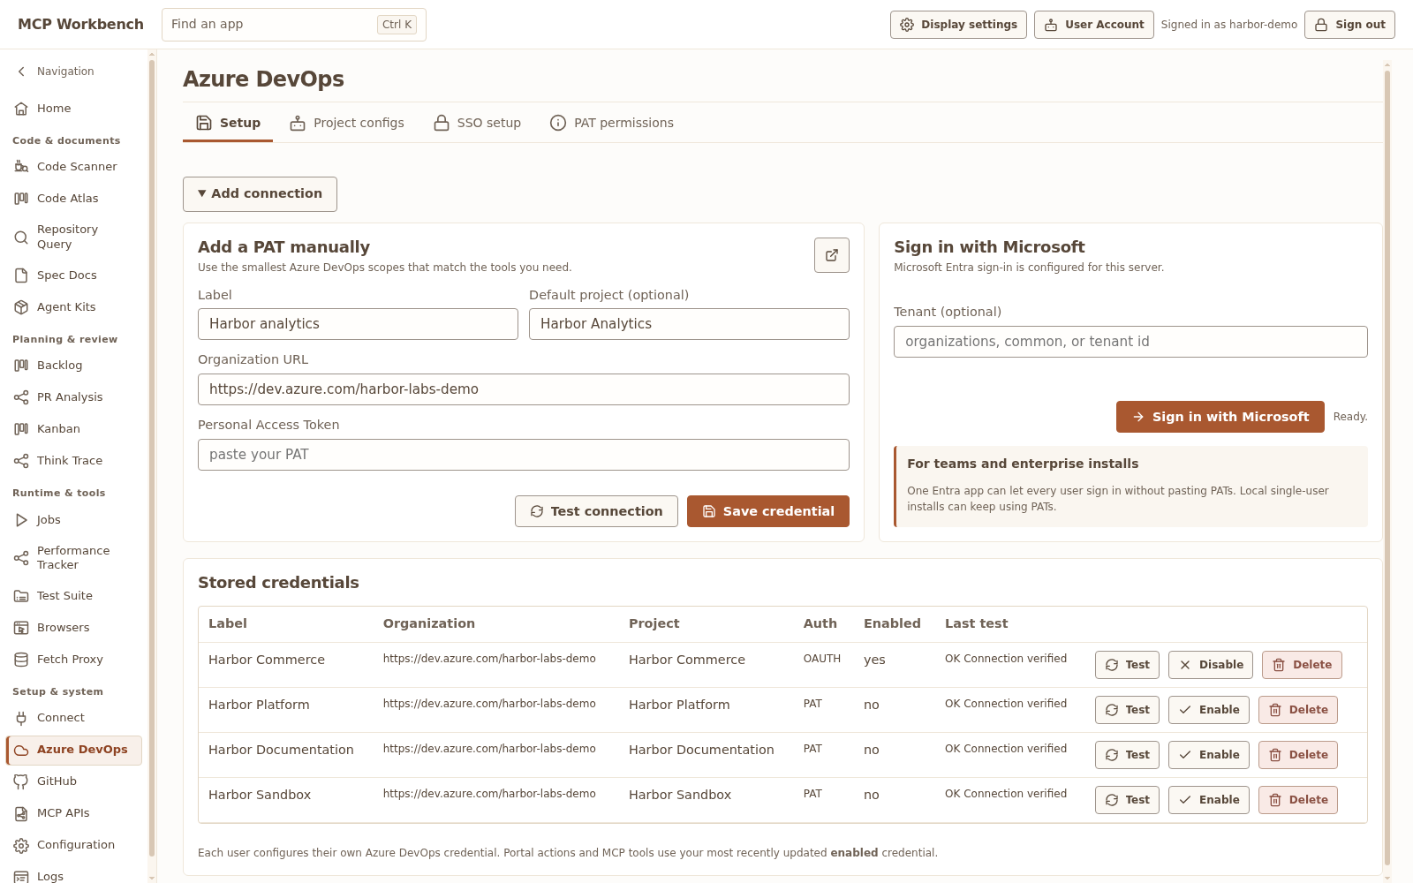
Task: Enable the Harbor Sandbox credential
Action: (x=1208, y=800)
